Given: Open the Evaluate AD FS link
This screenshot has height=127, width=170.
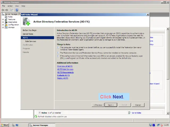Looking at the screenshot, I should point(63,75).
